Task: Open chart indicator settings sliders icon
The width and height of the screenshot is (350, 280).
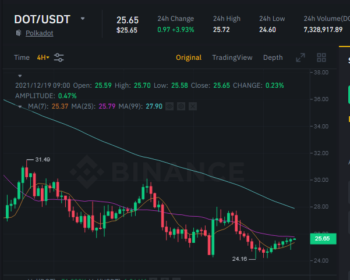Action: point(59,58)
